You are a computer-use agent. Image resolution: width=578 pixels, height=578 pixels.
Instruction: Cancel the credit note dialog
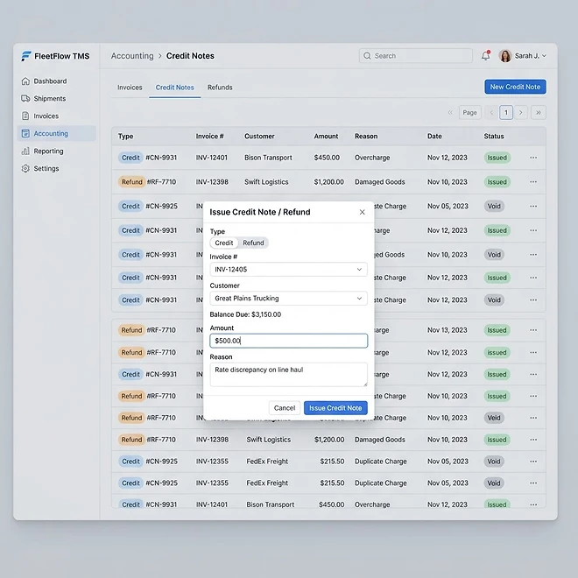pyautogui.click(x=285, y=408)
